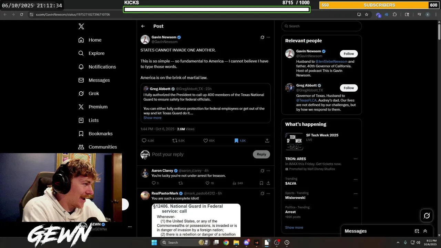Open @TexasFLCA profile link
Viewport: 441px width, 248px height.
pyautogui.click(x=307, y=100)
